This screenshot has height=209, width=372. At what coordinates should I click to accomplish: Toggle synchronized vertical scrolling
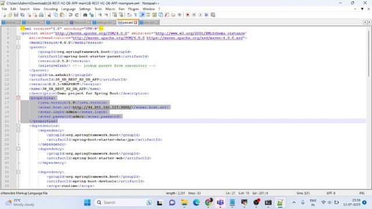point(115,15)
